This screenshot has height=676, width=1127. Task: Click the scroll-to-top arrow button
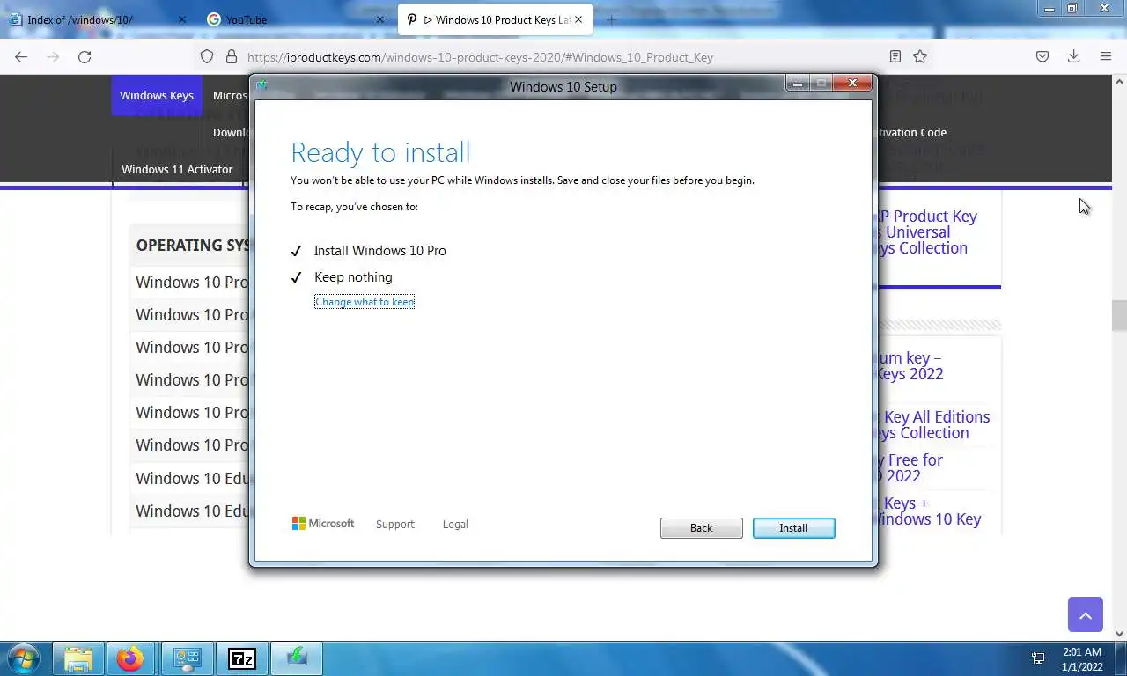[1086, 614]
